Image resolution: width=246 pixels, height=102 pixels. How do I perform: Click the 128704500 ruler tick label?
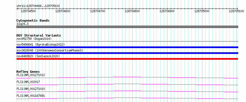point(28,11)
